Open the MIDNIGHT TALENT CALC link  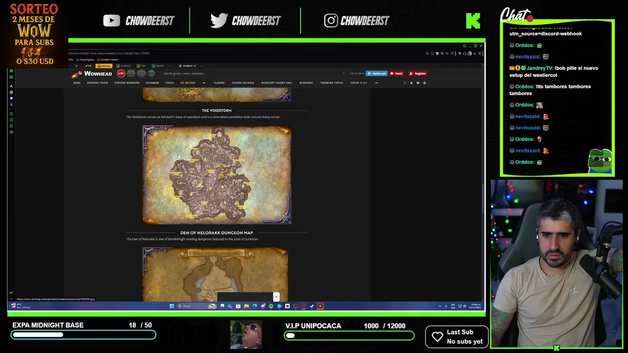click(277, 83)
